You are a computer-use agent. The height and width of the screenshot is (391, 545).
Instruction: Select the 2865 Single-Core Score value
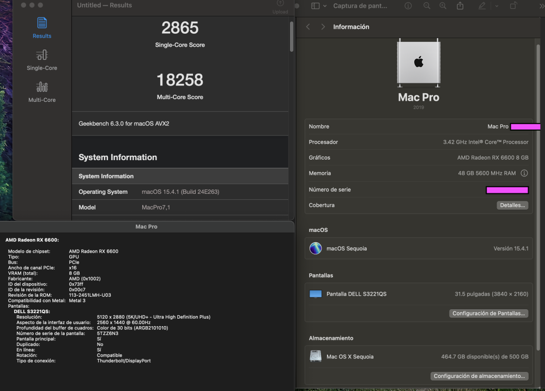point(180,28)
